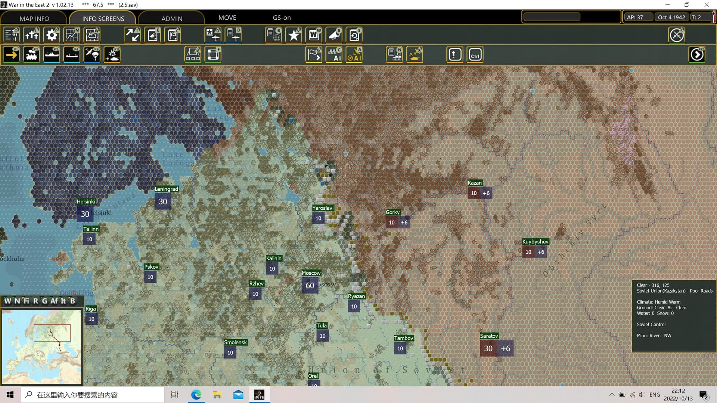Open the losses screen with crosses icon (L)
Image resolution: width=717 pixels, height=403 pixels.
tap(32, 35)
